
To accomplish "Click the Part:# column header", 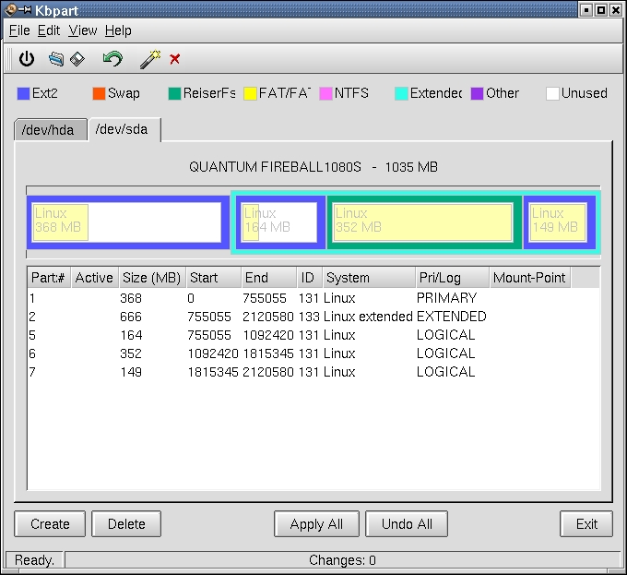I will [x=49, y=278].
